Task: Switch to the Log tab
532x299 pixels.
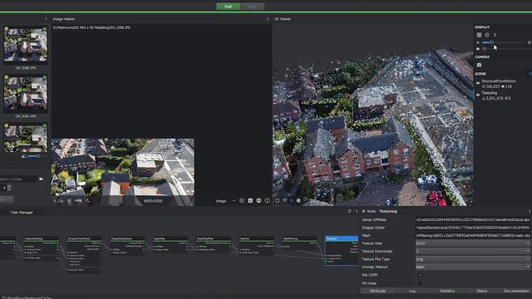Action: 412,291
